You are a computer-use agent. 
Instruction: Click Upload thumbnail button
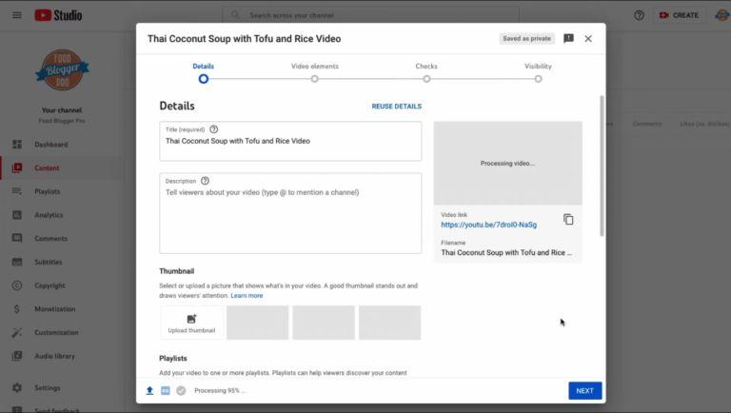pyautogui.click(x=191, y=323)
